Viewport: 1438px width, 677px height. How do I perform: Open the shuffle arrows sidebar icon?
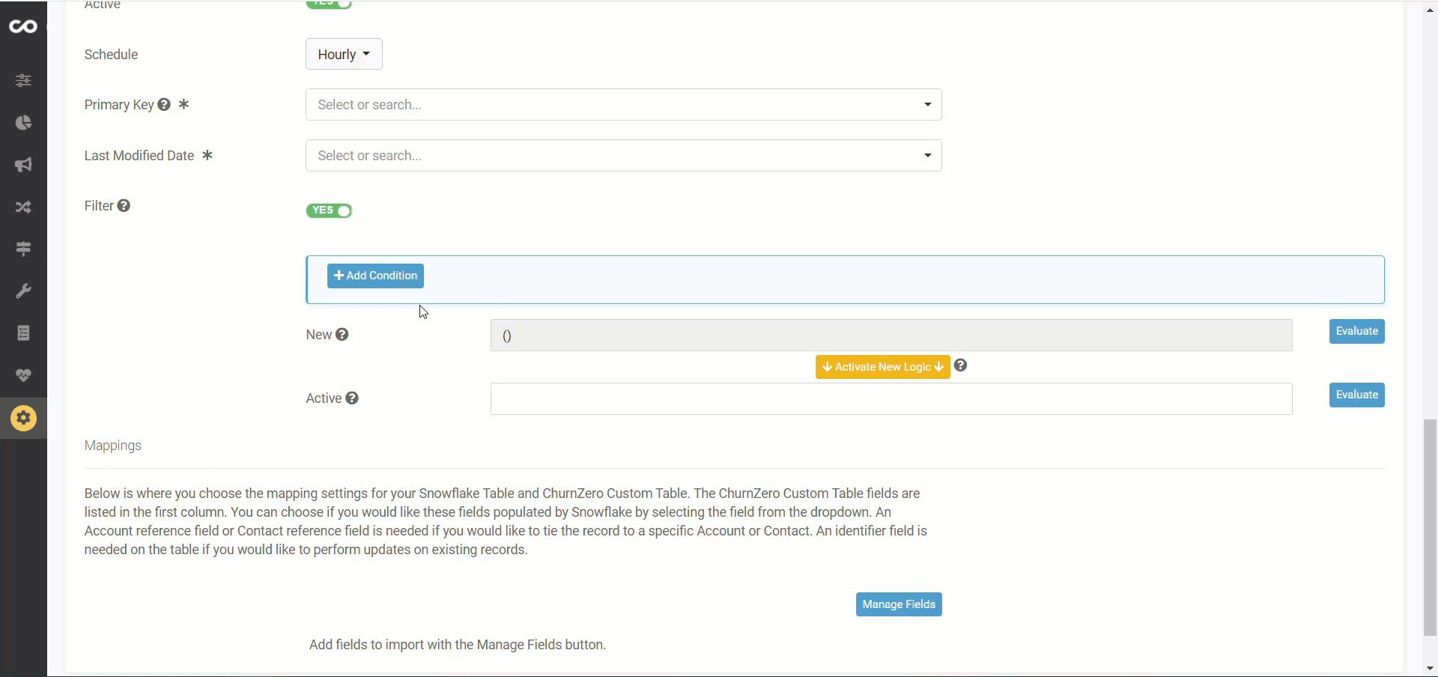[23, 207]
